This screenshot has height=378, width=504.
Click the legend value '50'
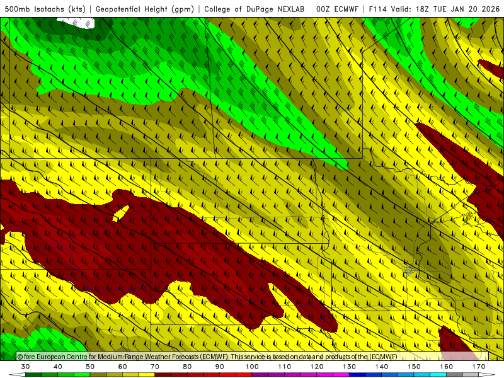click(x=90, y=367)
